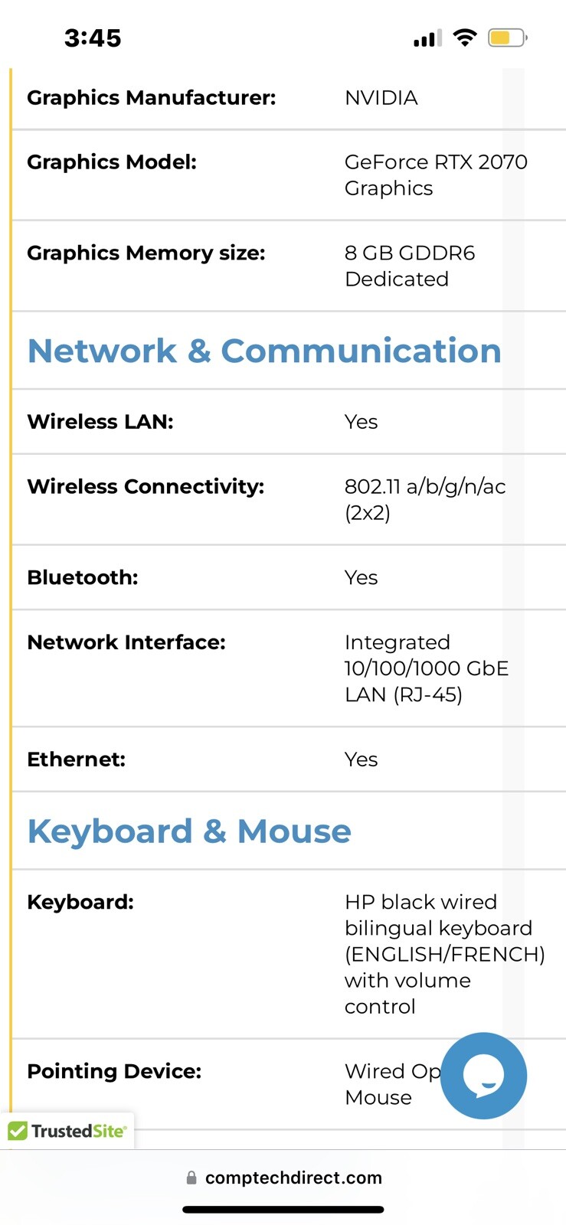This screenshot has height=1225, width=566.
Task: Tap the Wi-Fi status icon
Action: pos(464,38)
